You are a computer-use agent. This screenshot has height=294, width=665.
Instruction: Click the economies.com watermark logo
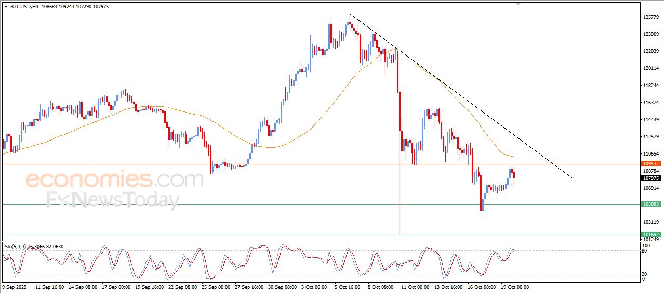click(x=114, y=180)
